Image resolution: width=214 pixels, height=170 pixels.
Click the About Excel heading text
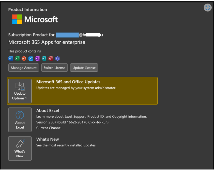pyautogui.click(x=48, y=110)
